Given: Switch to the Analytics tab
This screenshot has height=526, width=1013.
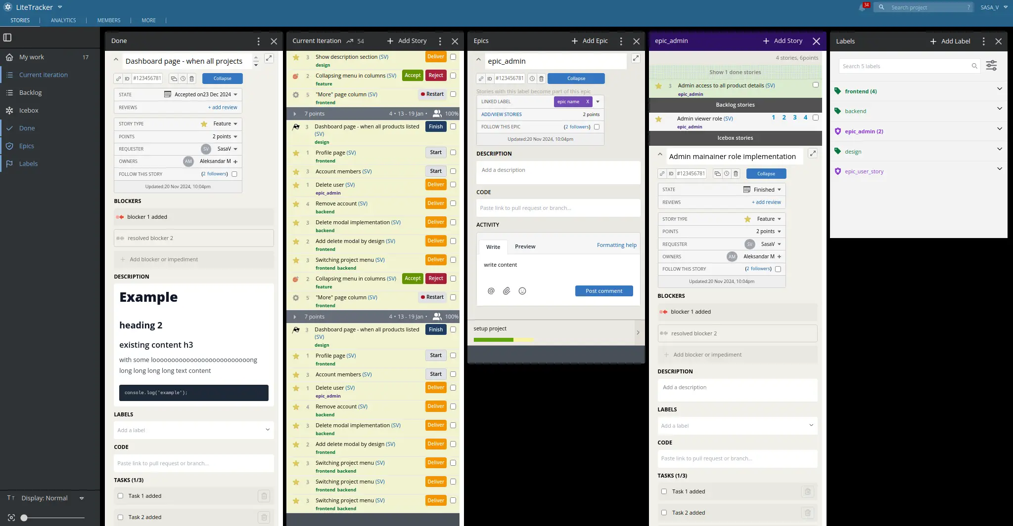Looking at the screenshot, I should (x=63, y=20).
